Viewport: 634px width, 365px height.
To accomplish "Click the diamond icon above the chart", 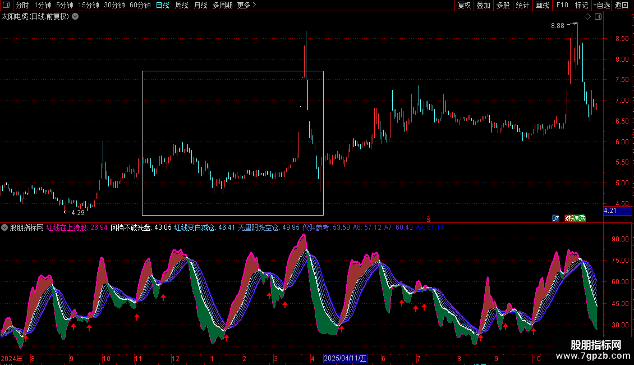I will tap(587, 17).
